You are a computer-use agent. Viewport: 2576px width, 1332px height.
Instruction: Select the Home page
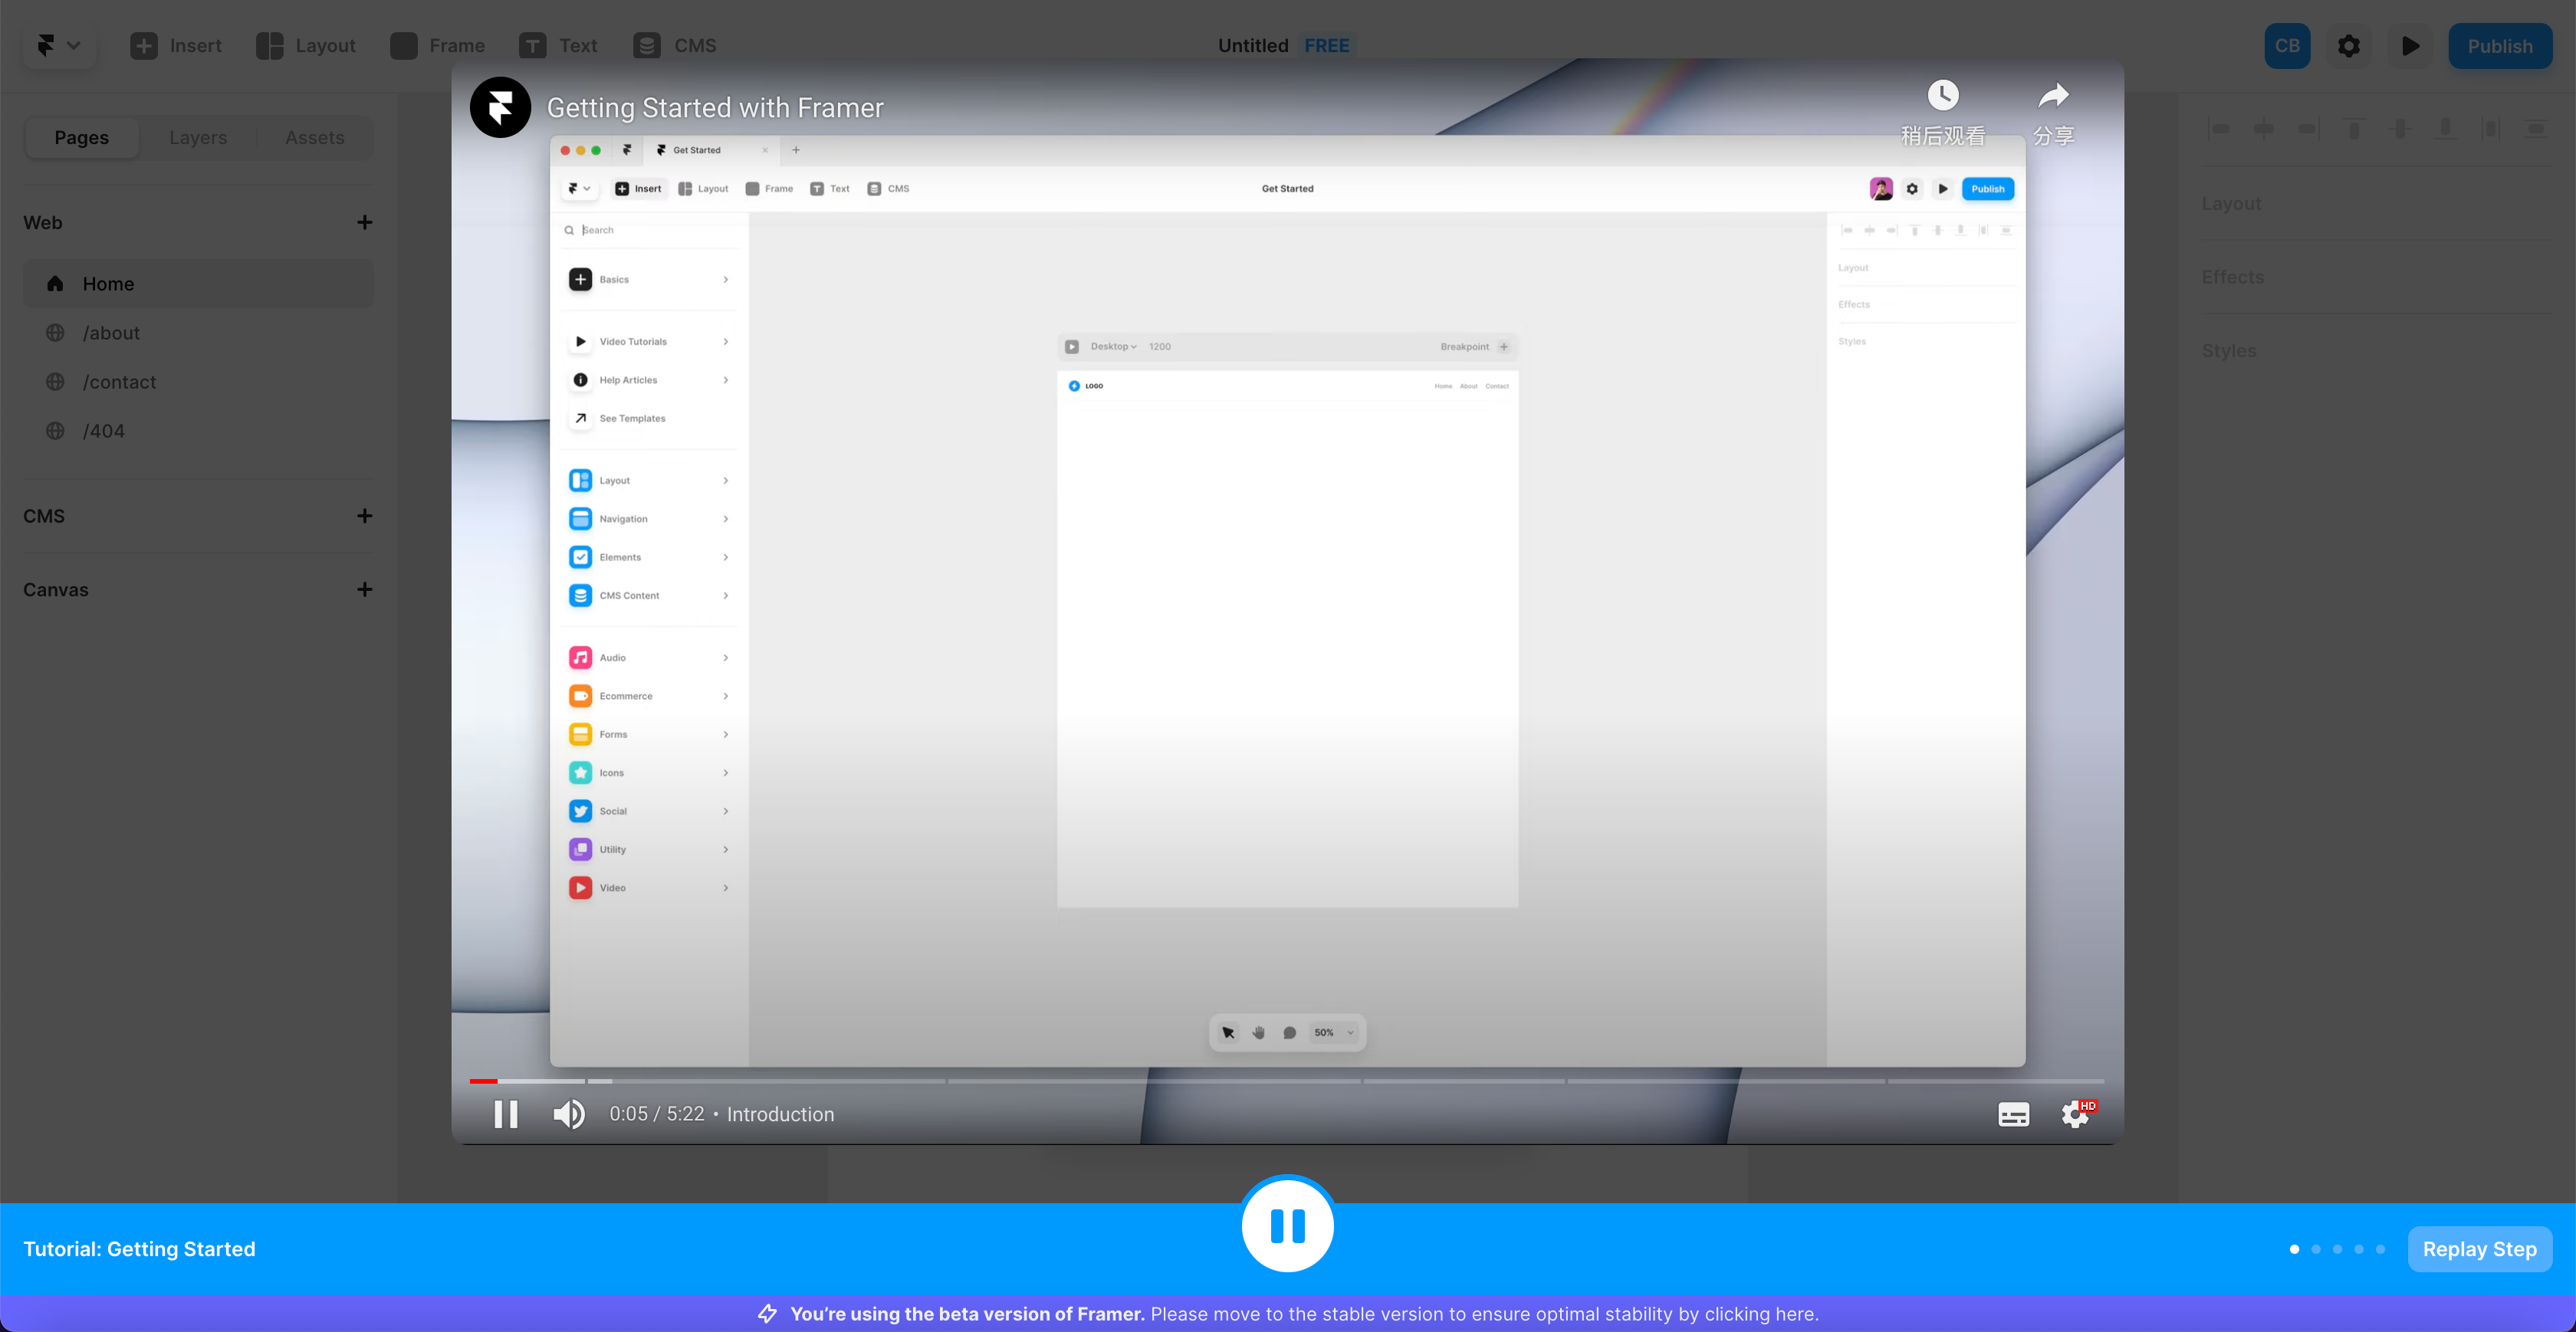coord(198,284)
